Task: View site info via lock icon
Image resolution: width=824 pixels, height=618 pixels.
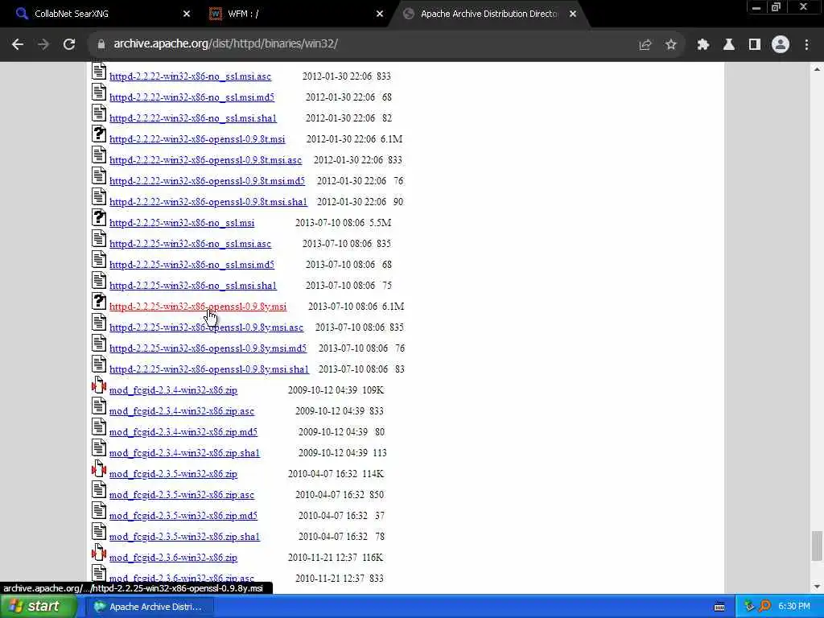Action: pyautogui.click(x=101, y=44)
